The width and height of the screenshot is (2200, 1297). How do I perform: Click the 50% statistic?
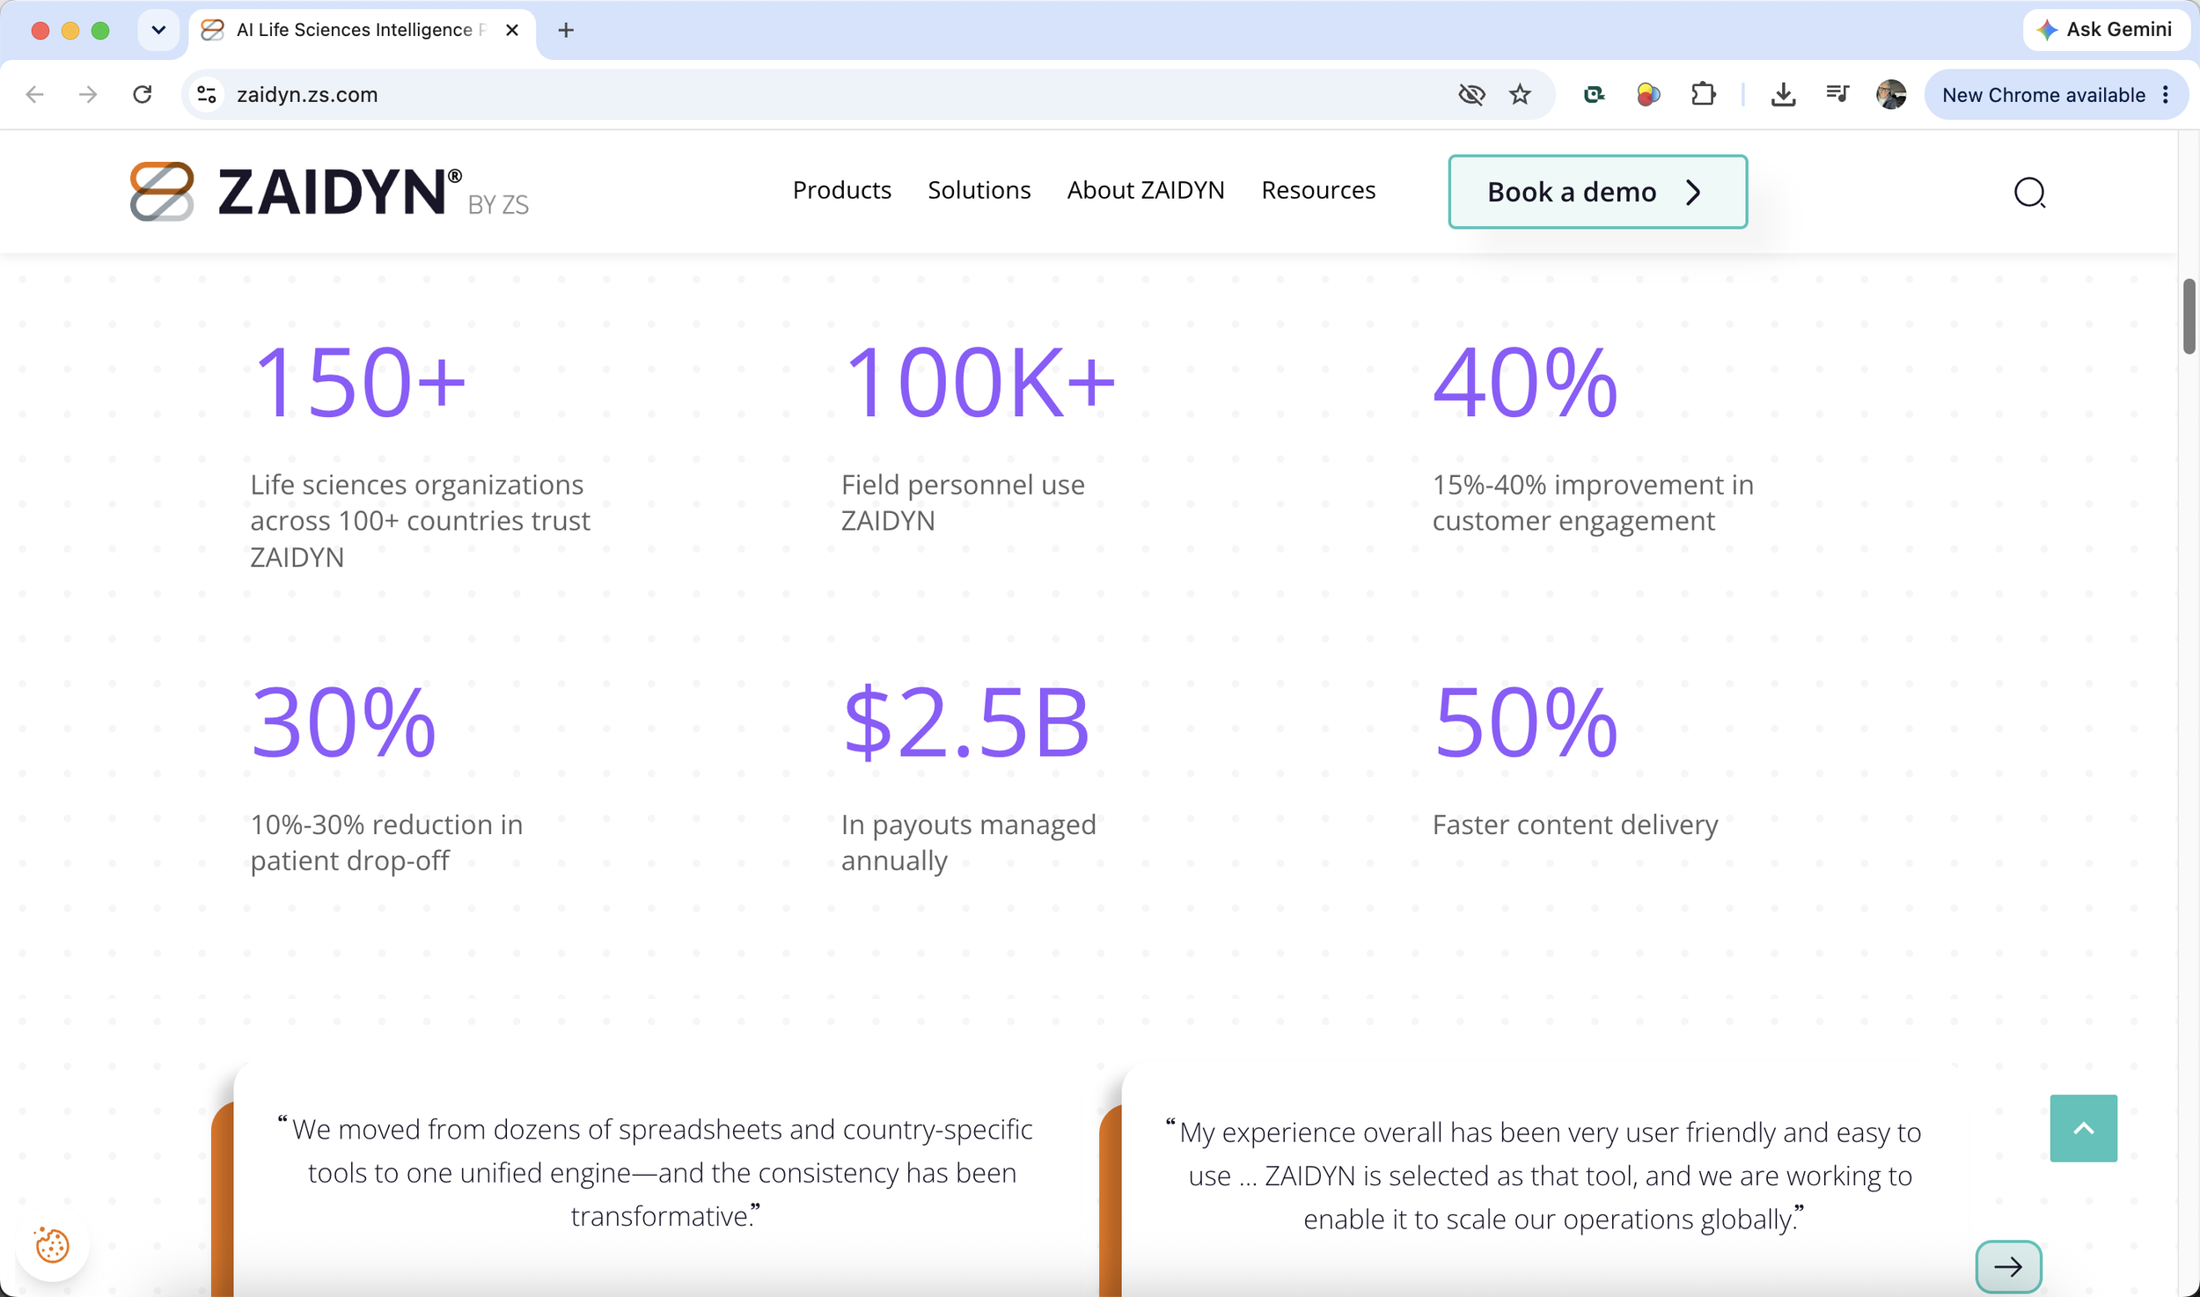click(1525, 722)
